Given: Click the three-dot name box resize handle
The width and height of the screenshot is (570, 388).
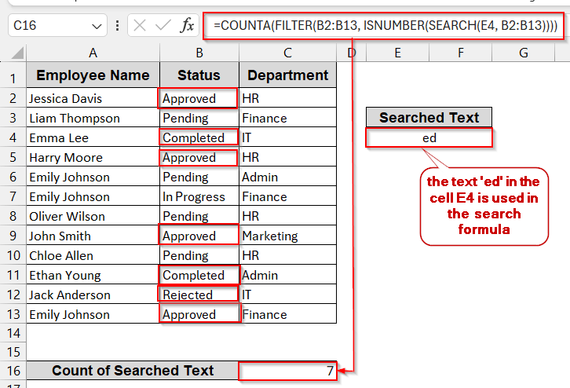Looking at the screenshot, I should (118, 26).
